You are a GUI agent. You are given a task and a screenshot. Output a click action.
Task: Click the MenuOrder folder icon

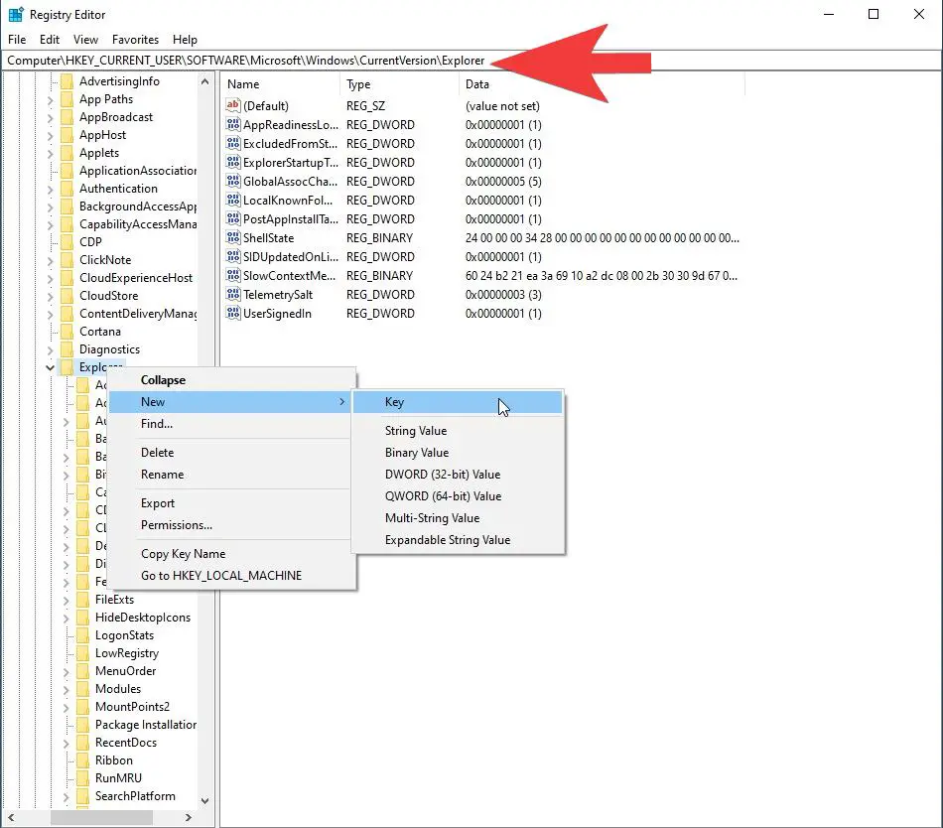[x=83, y=671]
